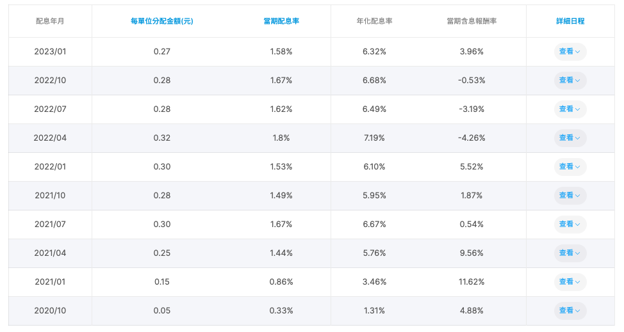Show 查看 schedule for 2021/10 row

tap(570, 196)
